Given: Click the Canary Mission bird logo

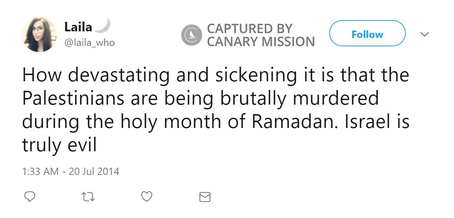Looking at the screenshot, I should tap(192, 35).
